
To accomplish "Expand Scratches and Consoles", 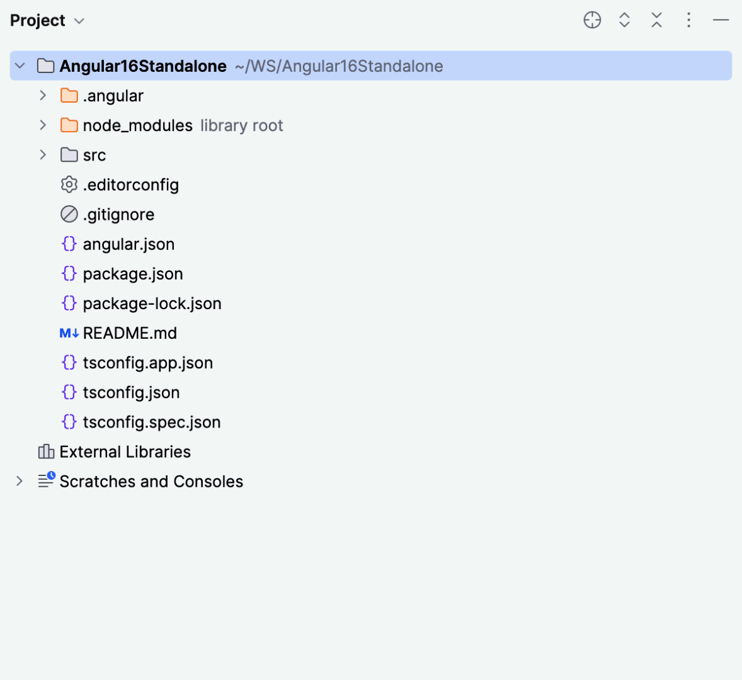I will pyautogui.click(x=19, y=480).
